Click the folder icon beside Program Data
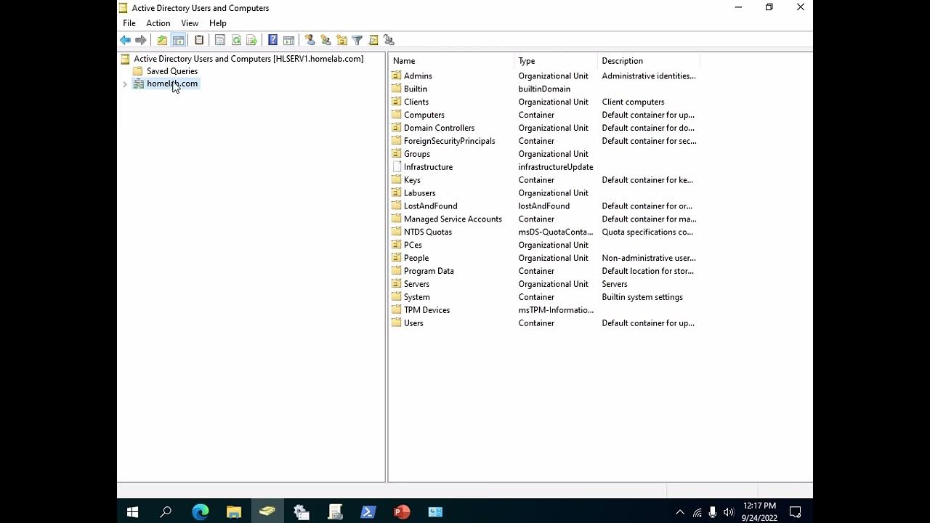 click(396, 271)
